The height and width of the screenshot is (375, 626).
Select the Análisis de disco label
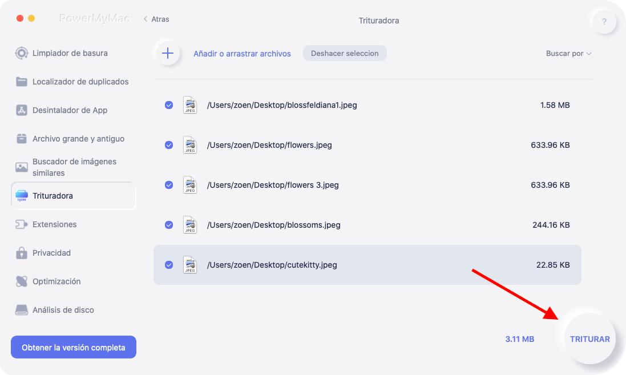pos(63,310)
